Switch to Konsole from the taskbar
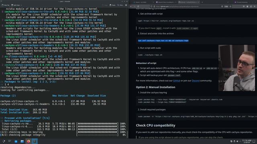The image size is (257, 144). click(x=35, y=141)
